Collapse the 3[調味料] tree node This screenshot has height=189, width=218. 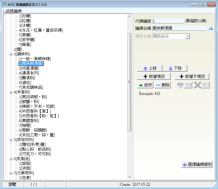tap(11, 54)
